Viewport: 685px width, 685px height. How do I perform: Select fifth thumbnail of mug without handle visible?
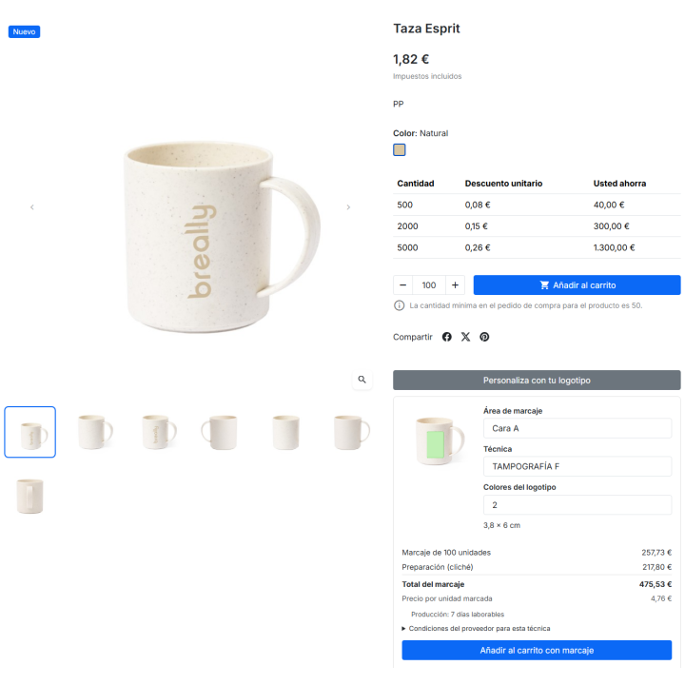(x=286, y=432)
